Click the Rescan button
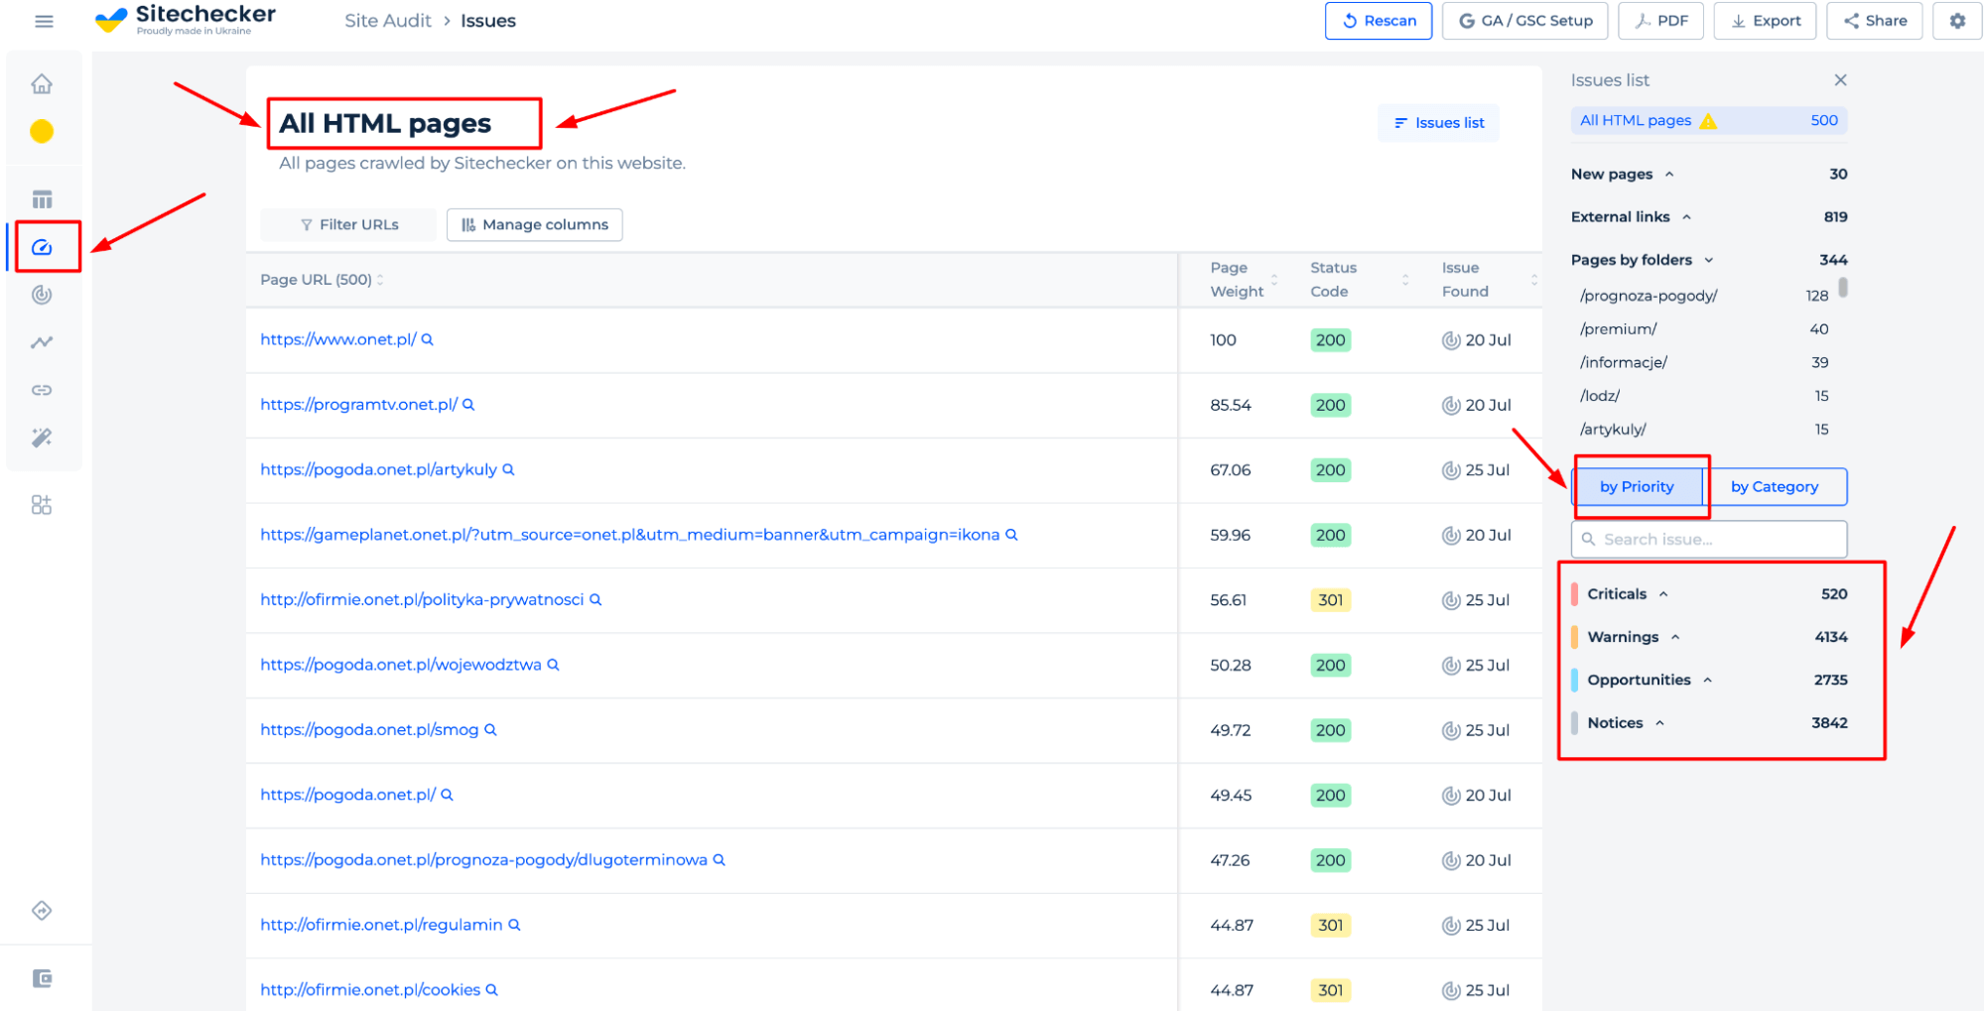 point(1379,21)
